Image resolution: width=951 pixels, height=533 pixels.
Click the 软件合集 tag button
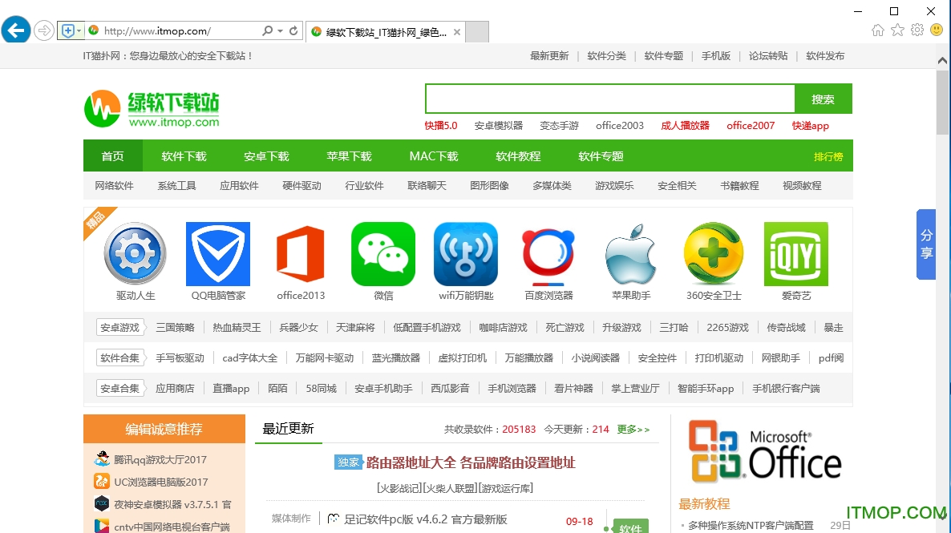120,357
